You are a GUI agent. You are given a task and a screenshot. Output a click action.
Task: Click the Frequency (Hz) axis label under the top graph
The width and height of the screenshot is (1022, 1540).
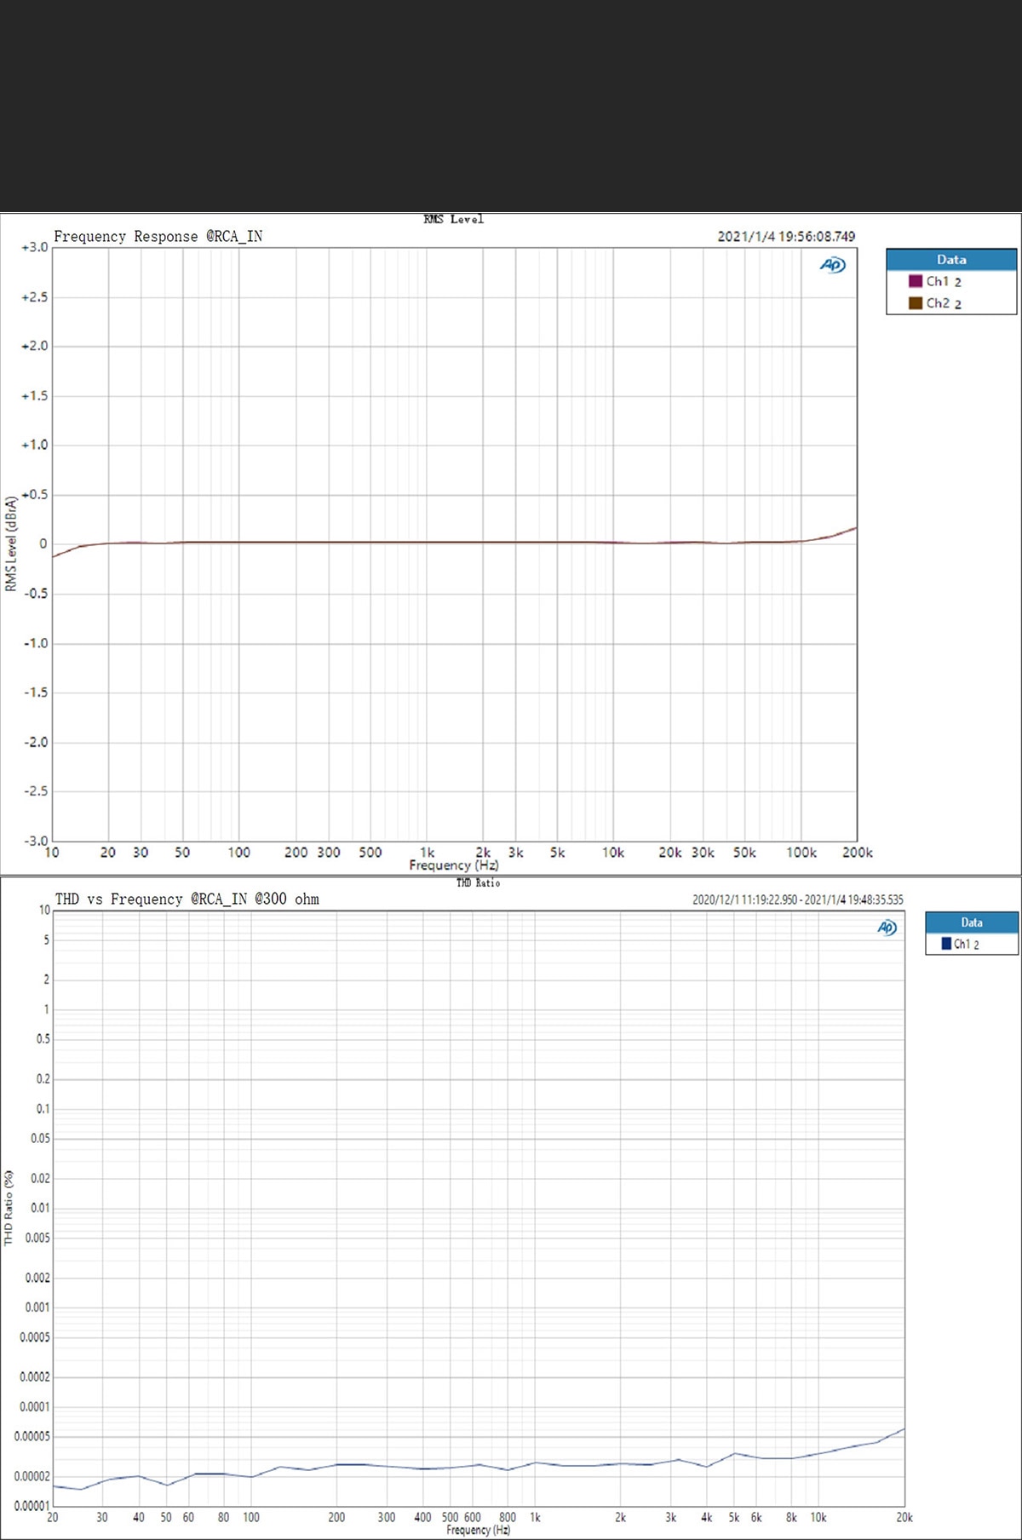[x=453, y=865]
